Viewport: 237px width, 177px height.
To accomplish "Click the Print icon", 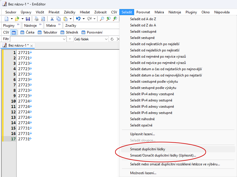I will (37, 19).
